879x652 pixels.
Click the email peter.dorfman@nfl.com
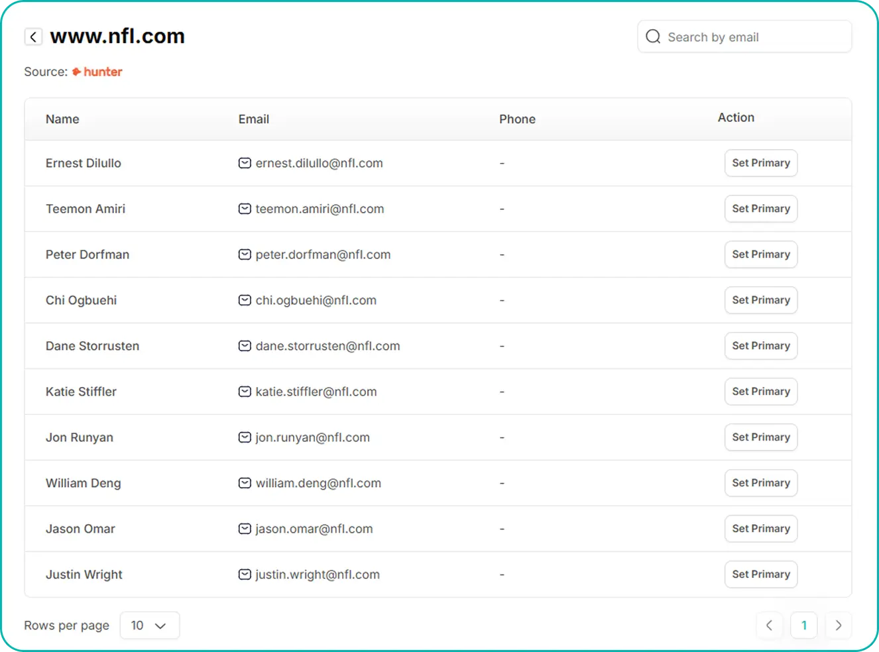point(323,254)
